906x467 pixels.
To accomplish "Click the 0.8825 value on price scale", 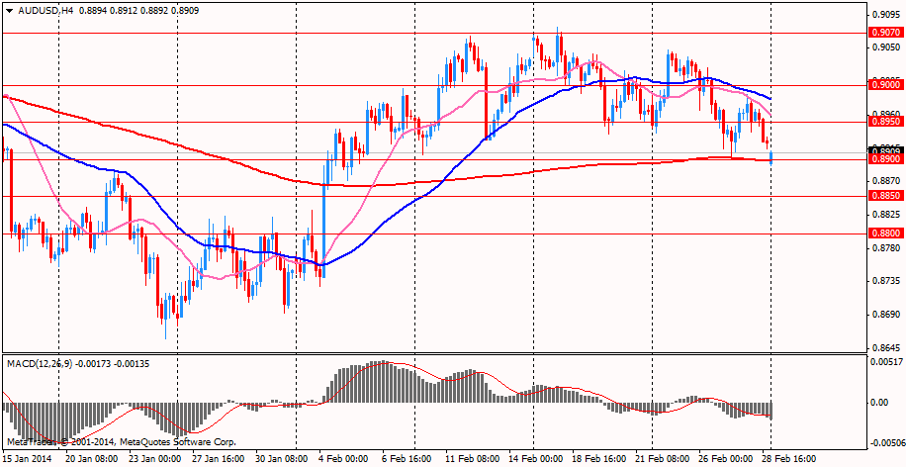I will 887,215.
